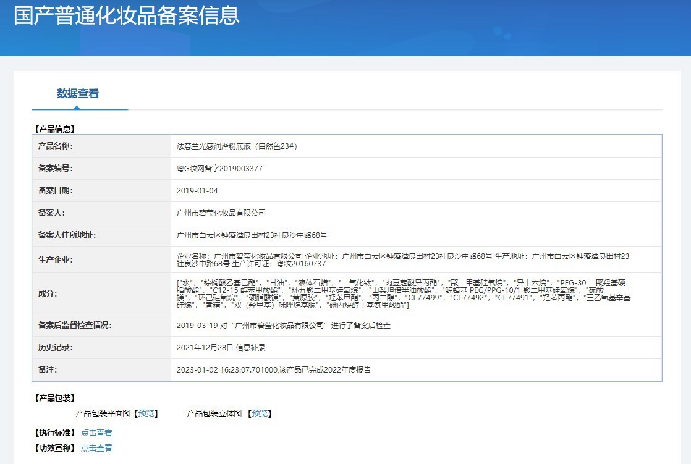
Task: Click the 历史记录 row label
Action: [55, 348]
